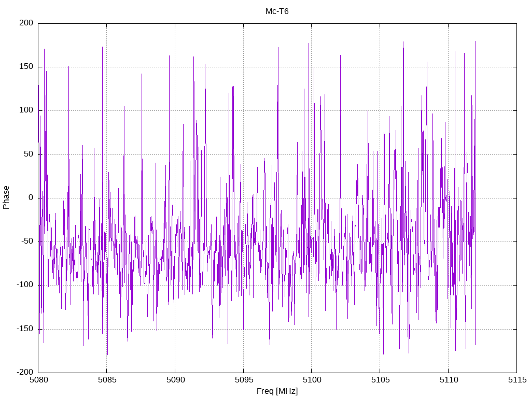Image resolution: width=531 pixels, height=398 pixels.
Task: Select the y-axis tick value 50
Action: pyautogui.click(x=29, y=154)
